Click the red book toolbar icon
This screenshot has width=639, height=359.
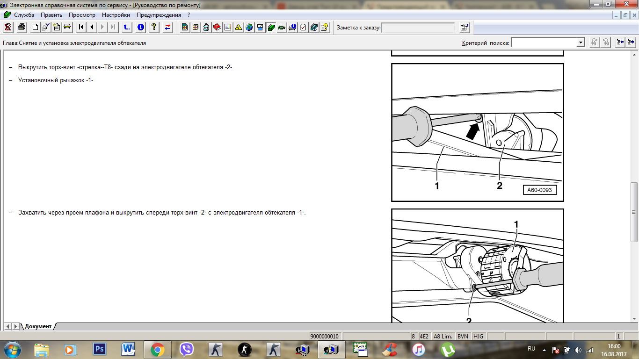[217, 27]
